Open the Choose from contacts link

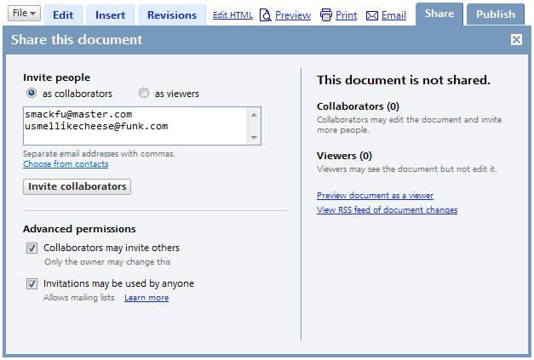coord(66,164)
